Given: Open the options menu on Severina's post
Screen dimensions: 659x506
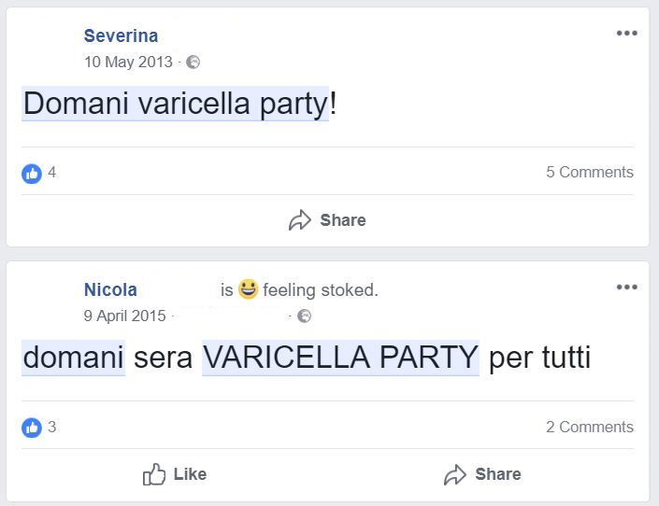Looking at the screenshot, I should tap(626, 34).
